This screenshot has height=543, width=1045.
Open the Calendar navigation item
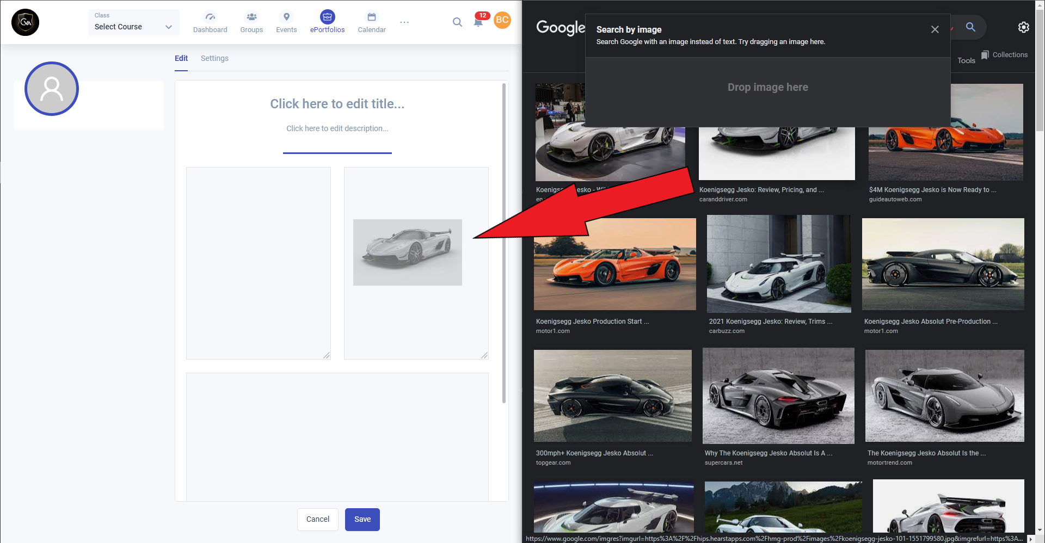[x=372, y=22]
